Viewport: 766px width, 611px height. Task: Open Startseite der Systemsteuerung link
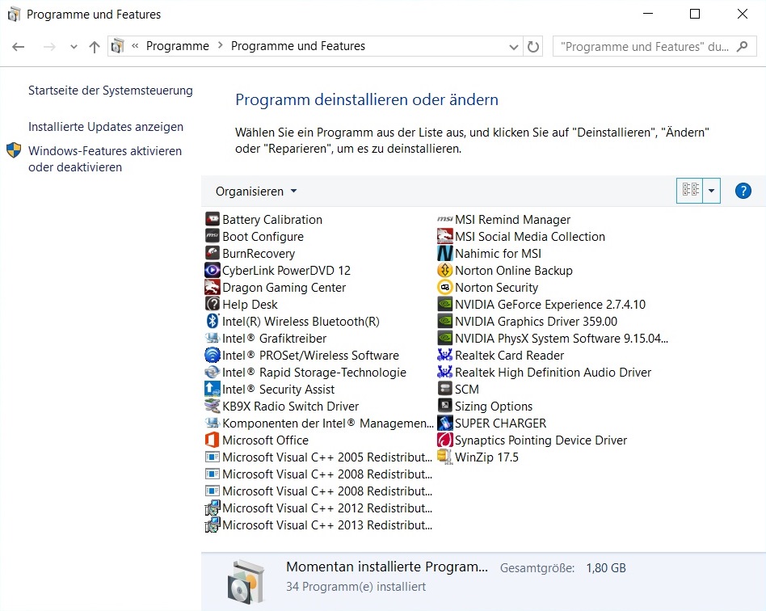pyautogui.click(x=111, y=91)
